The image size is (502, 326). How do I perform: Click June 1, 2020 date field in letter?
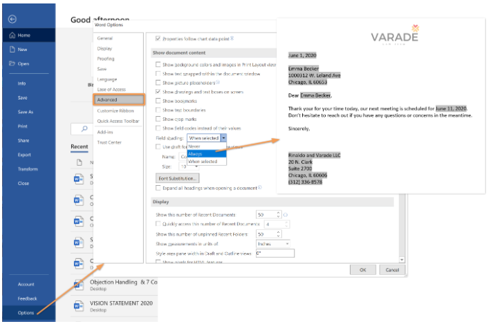tap(302, 55)
